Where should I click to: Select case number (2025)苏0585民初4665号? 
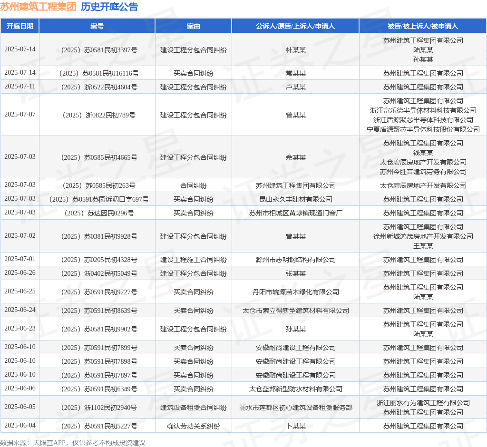click(x=99, y=157)
